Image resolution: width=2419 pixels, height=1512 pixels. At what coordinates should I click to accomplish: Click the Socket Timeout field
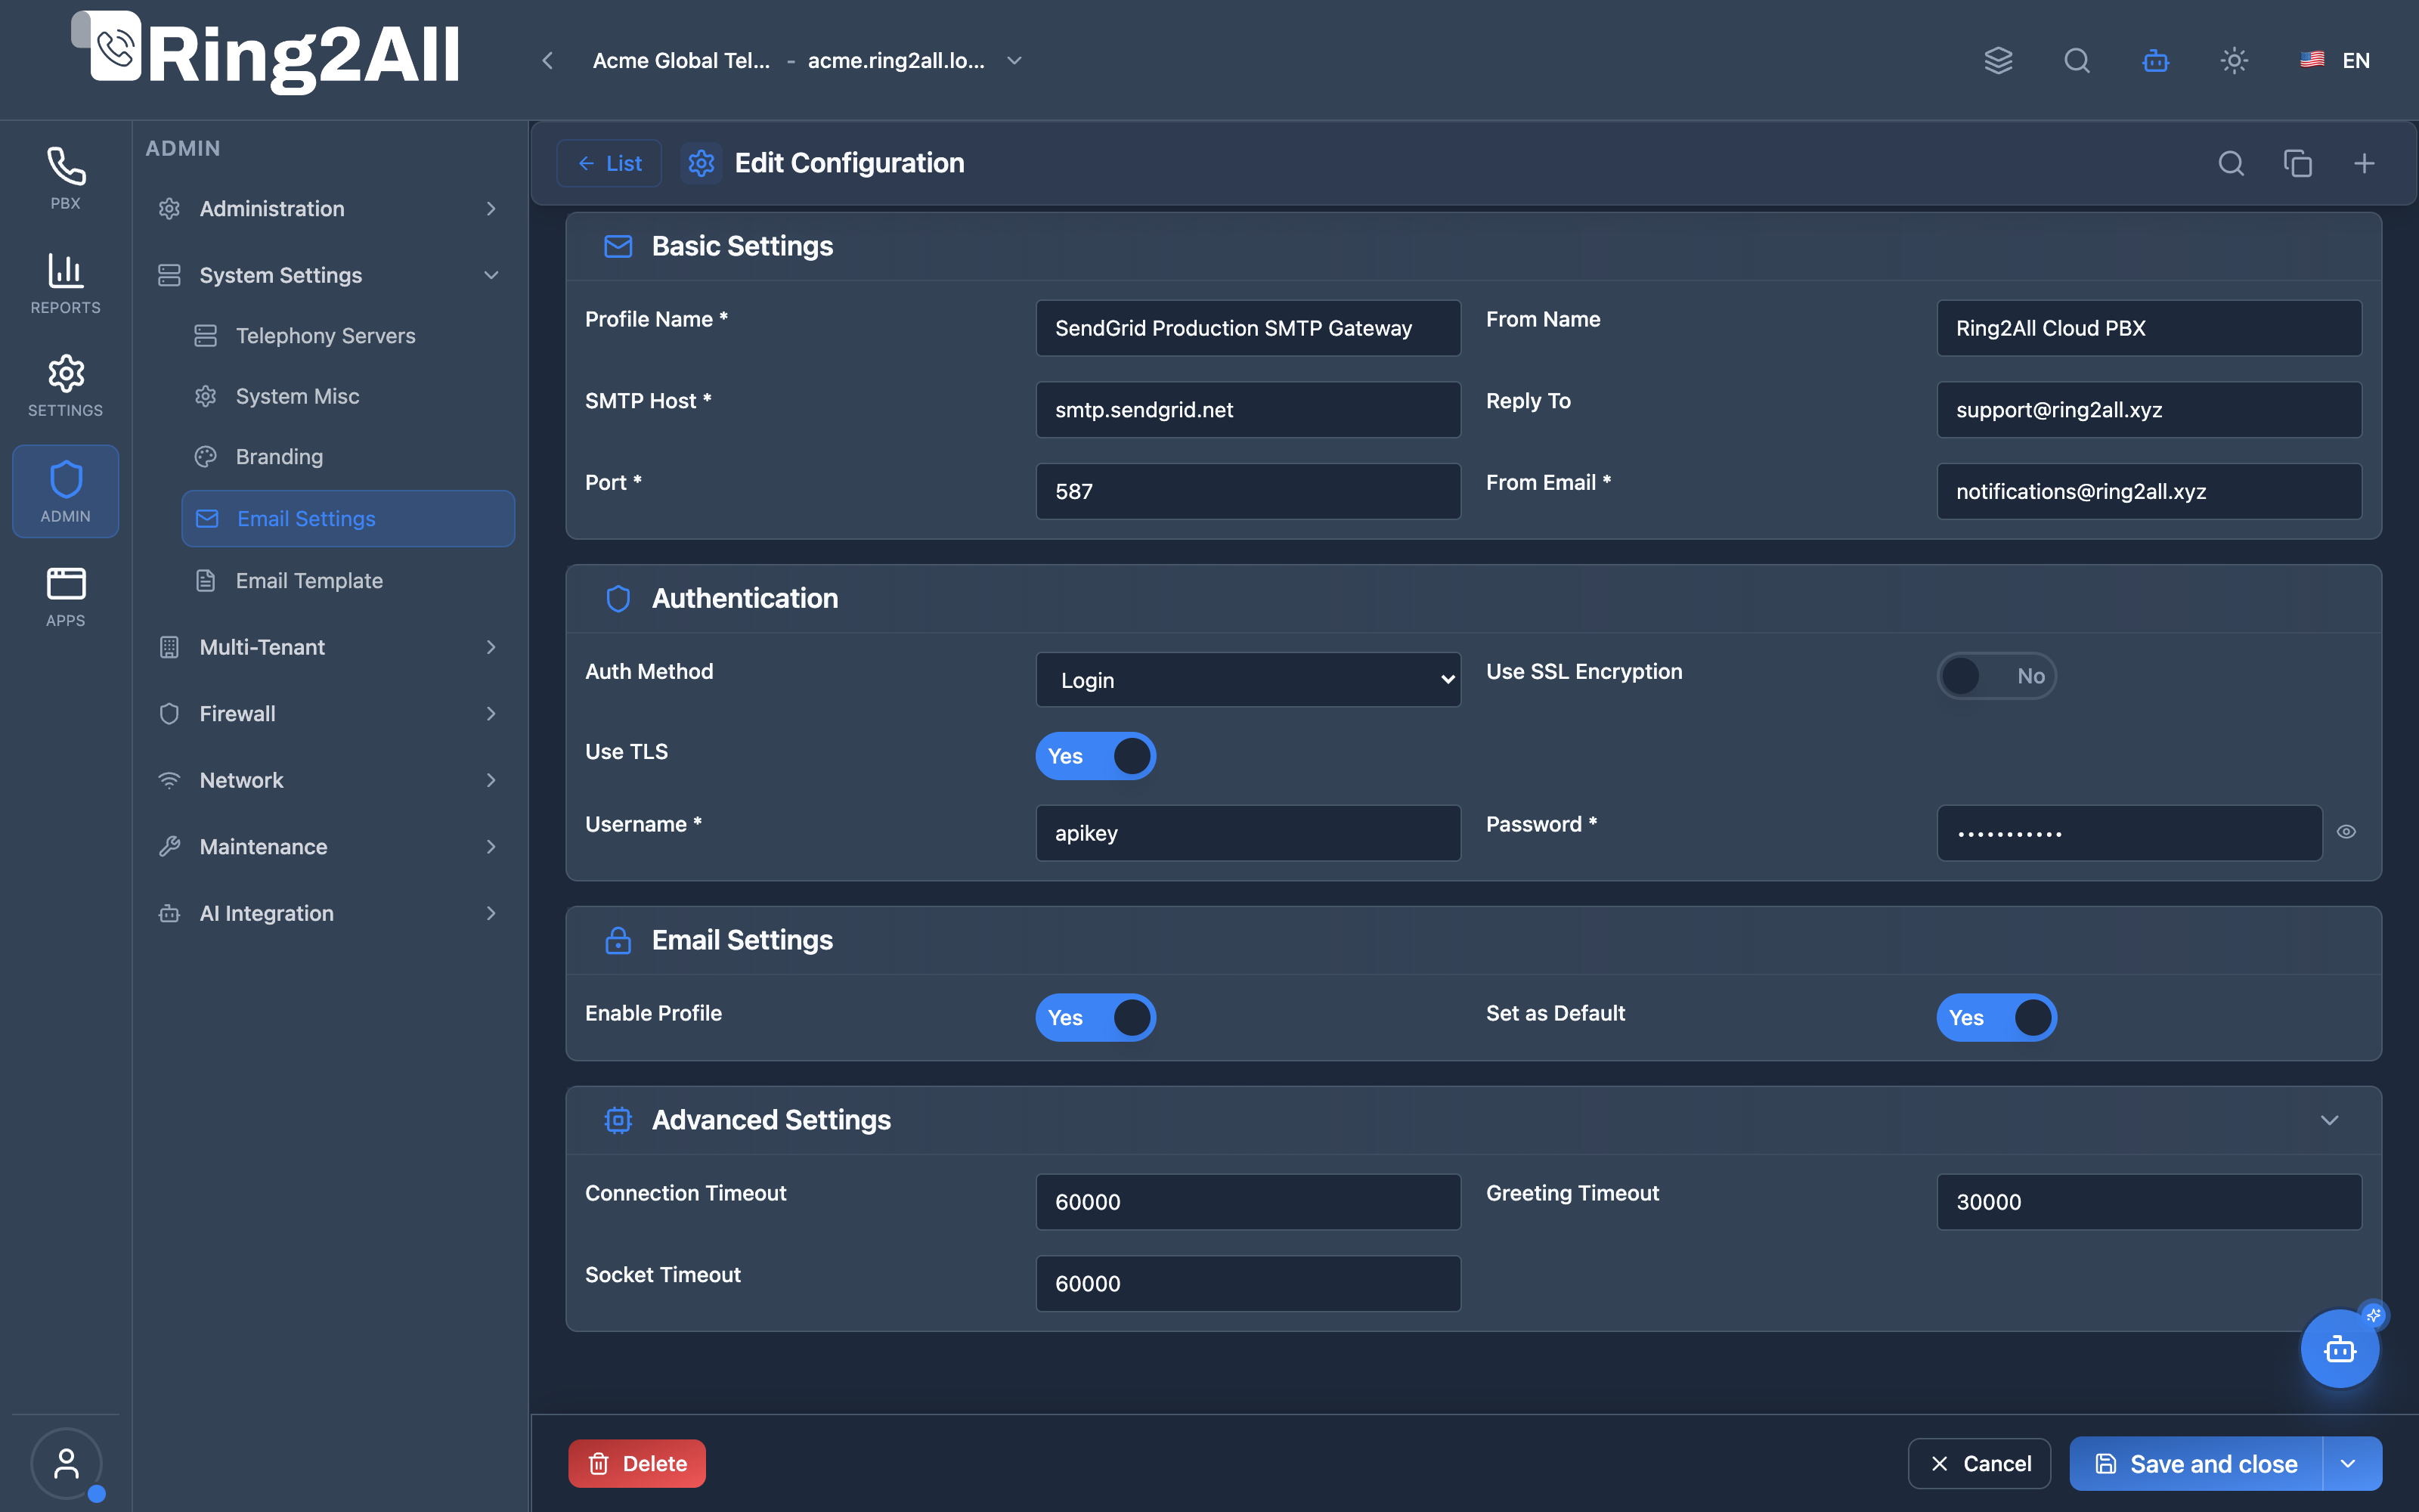click(x=1249, y=1284)
